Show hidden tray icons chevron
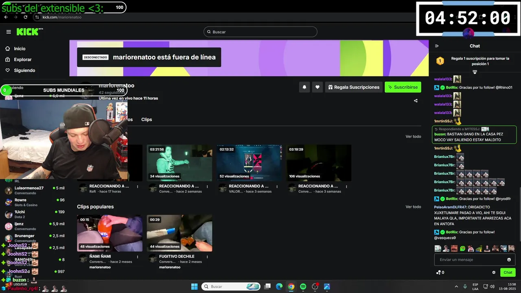Viewport: 521px width, 293px height. pos(456,286)
